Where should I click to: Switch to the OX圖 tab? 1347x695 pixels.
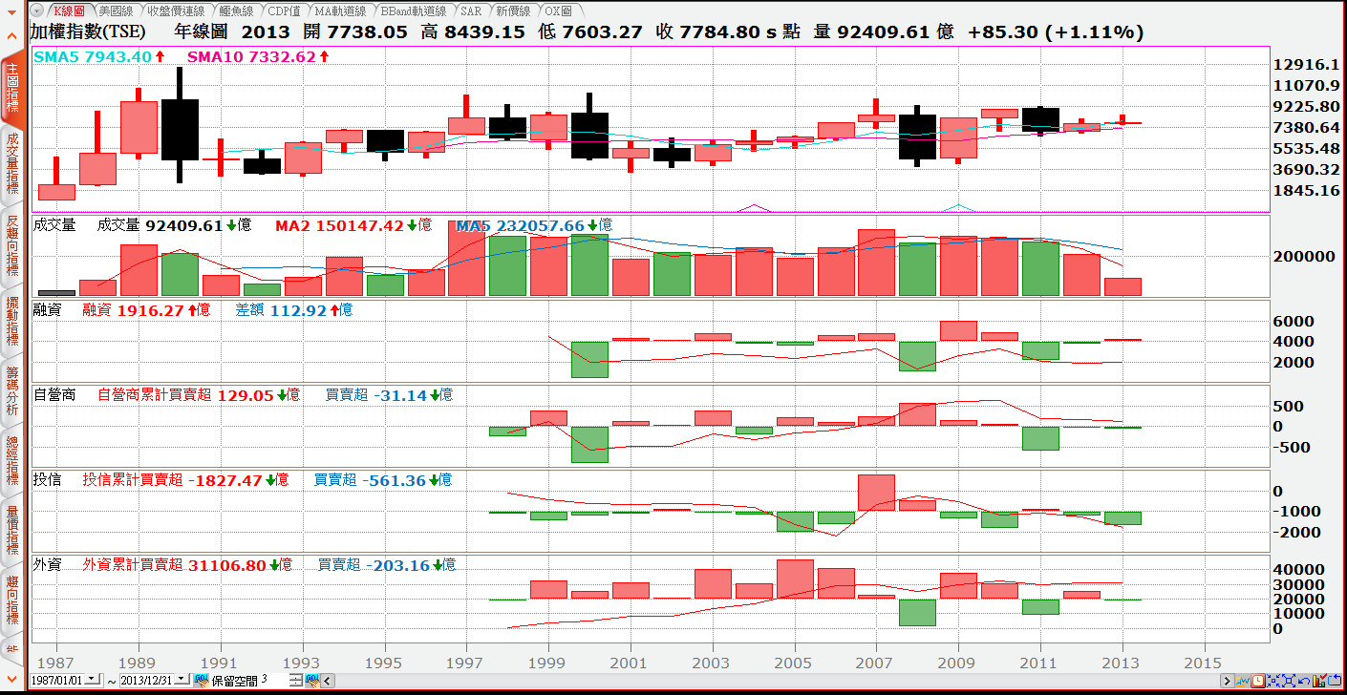[x=557, y=11]
